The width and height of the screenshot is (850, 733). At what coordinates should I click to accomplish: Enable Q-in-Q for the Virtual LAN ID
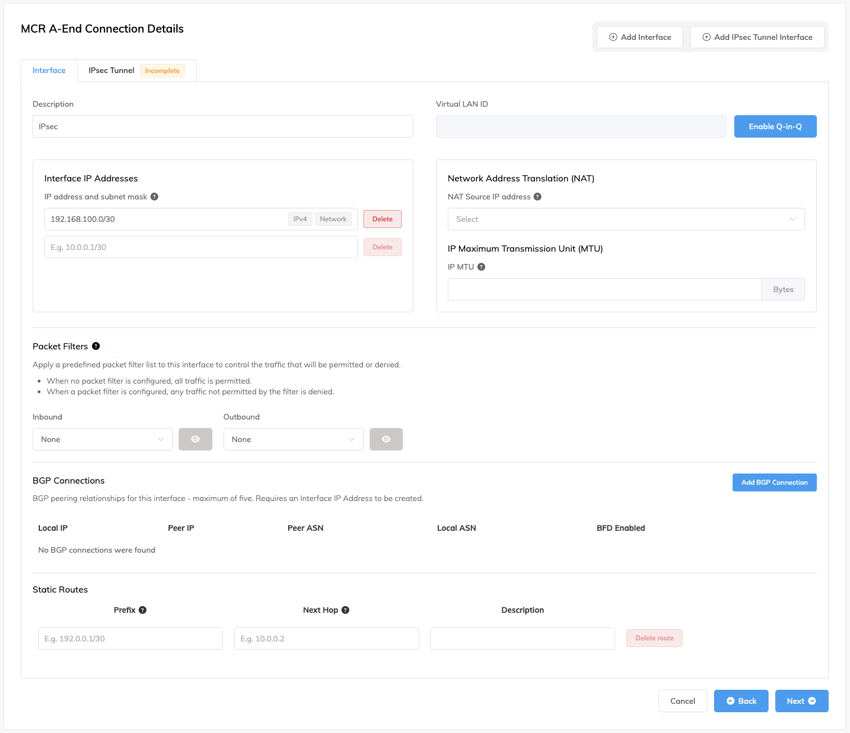tap(775, 126)
